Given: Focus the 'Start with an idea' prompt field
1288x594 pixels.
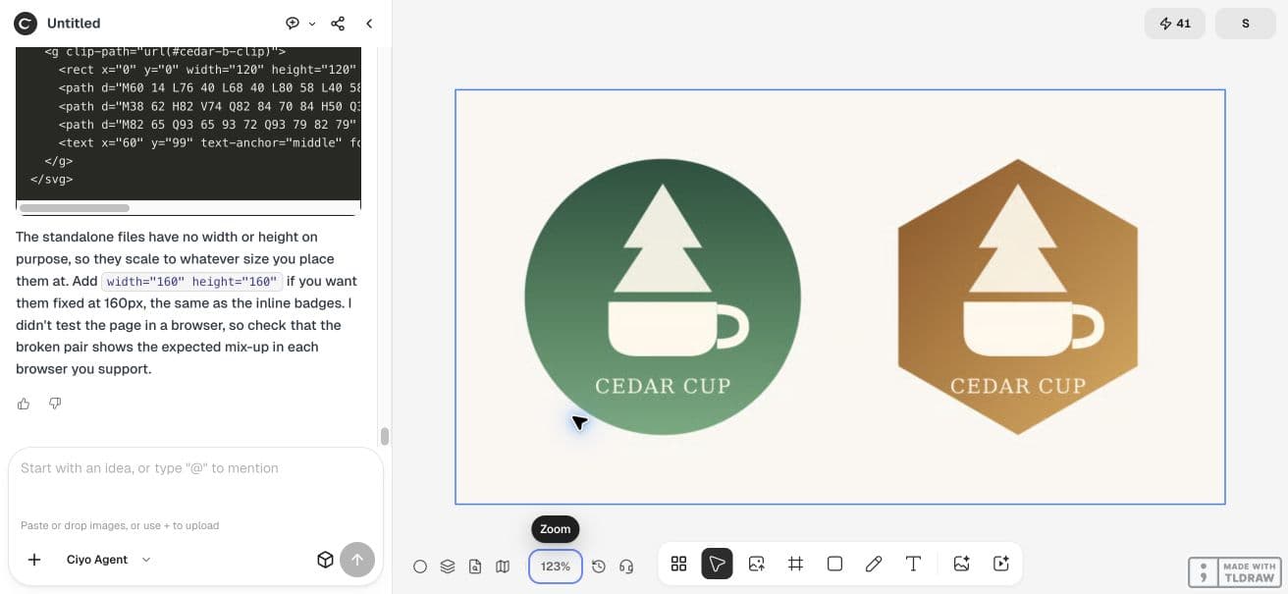Looking at the screenshot, I should tap(194, 468).
